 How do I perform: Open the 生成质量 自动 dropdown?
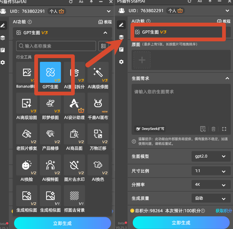click(x=211, y=198)
